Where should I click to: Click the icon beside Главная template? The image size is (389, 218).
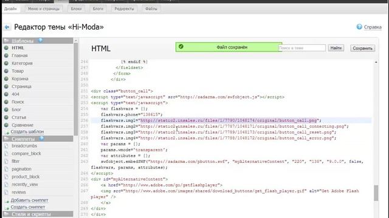click(x=6, y=55)
